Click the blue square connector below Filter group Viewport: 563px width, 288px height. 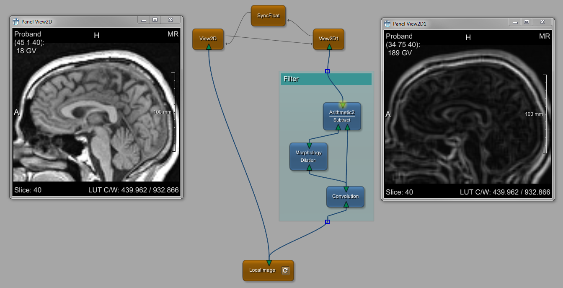point(327,222)
